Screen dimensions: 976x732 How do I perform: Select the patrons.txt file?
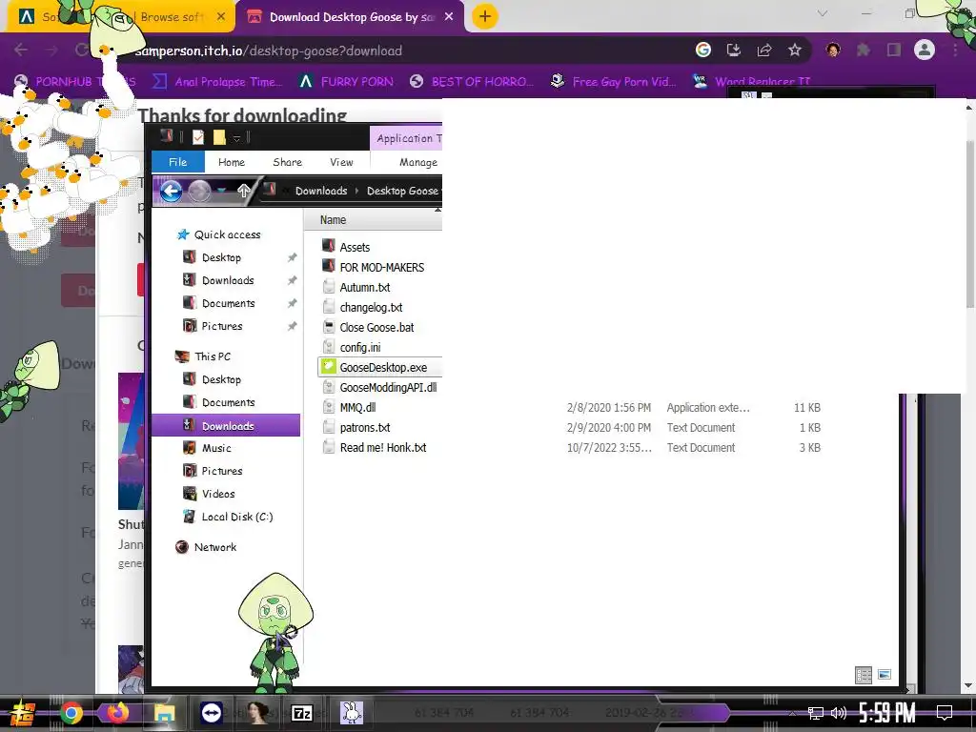coord(356,427)
